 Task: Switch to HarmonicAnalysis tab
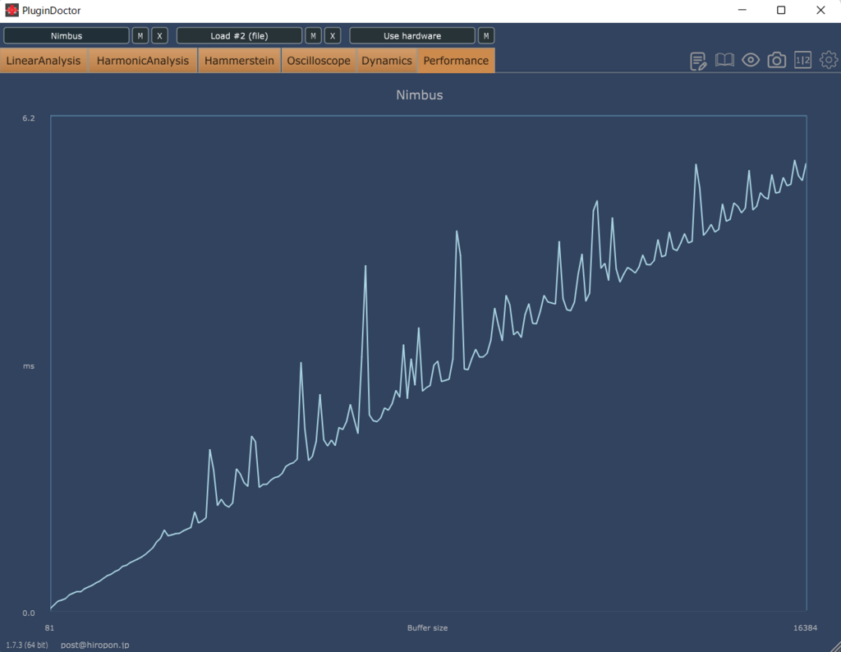(143, 61)
